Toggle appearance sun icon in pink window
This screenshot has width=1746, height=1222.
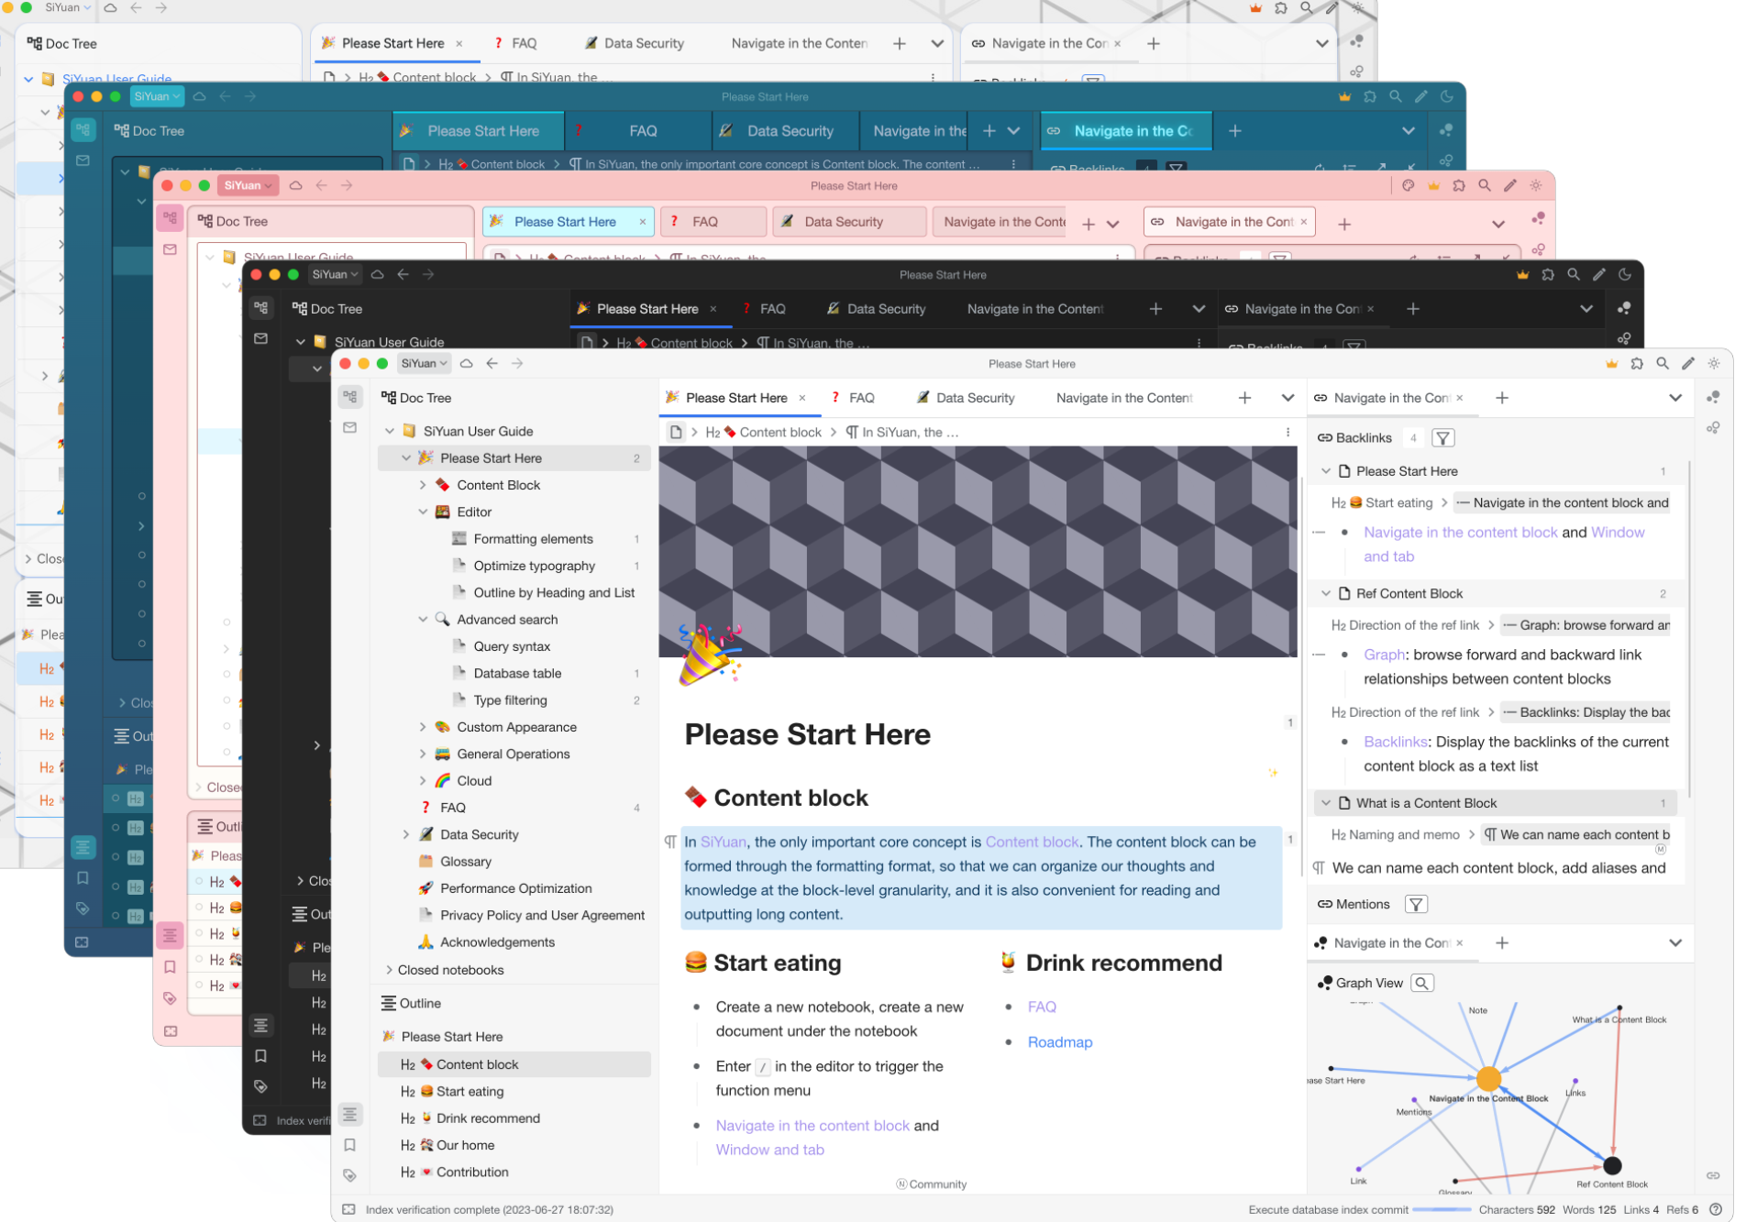1536,186
